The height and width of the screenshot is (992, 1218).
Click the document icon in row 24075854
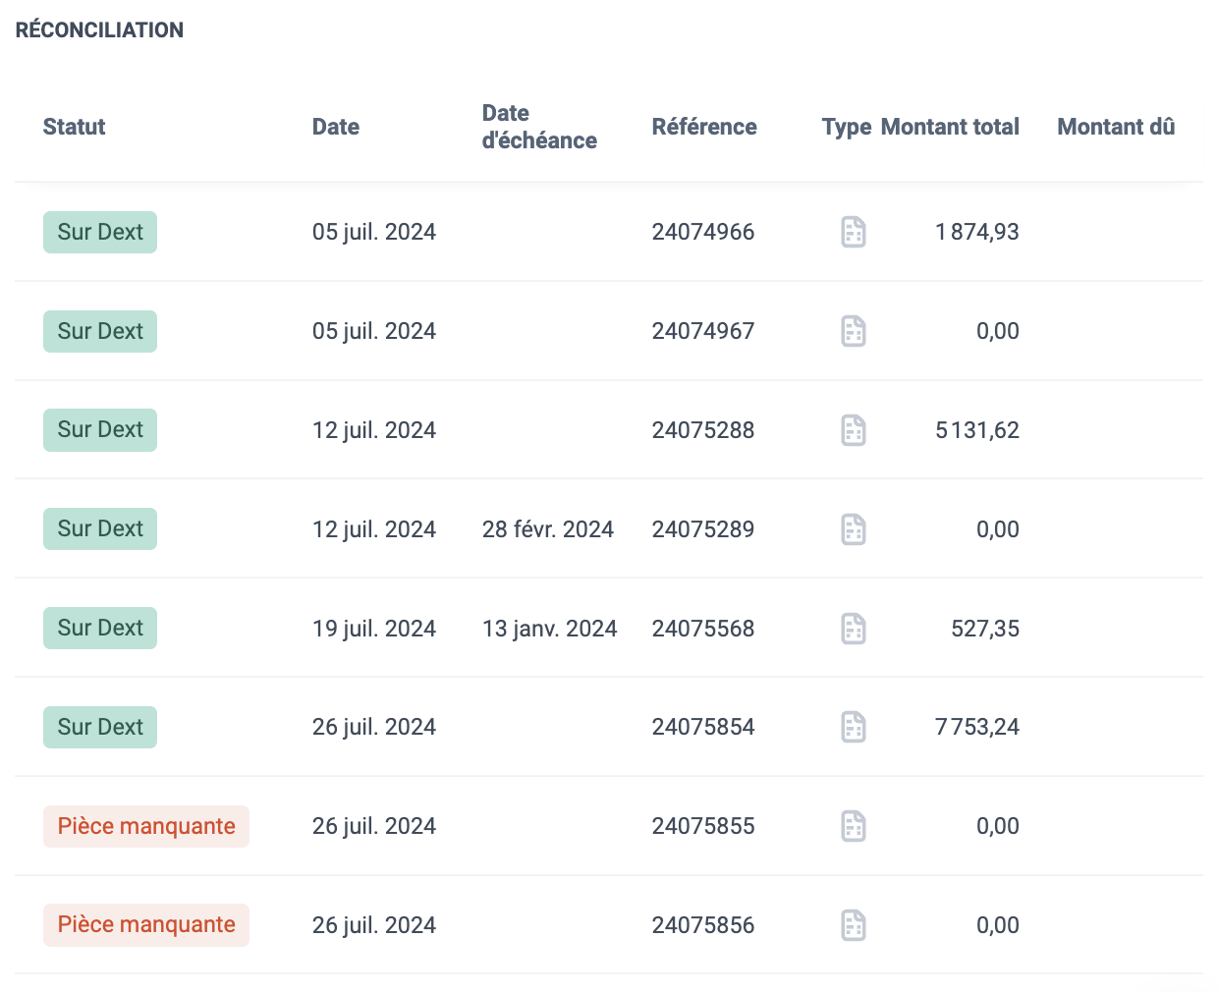click(x=854, y=727)
